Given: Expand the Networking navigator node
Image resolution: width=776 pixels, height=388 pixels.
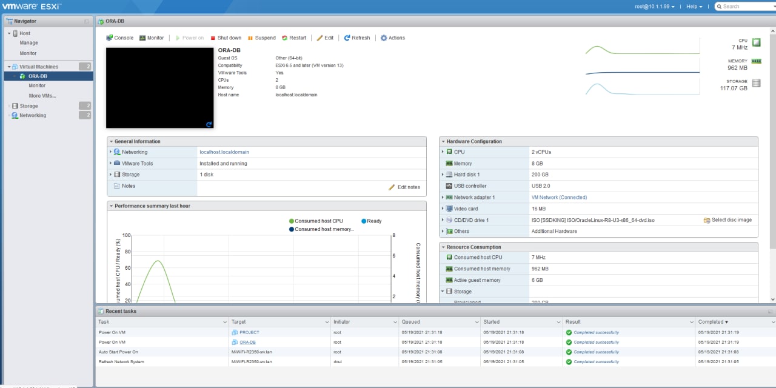Looking at the screenshot, I should (x=9, y=115).
